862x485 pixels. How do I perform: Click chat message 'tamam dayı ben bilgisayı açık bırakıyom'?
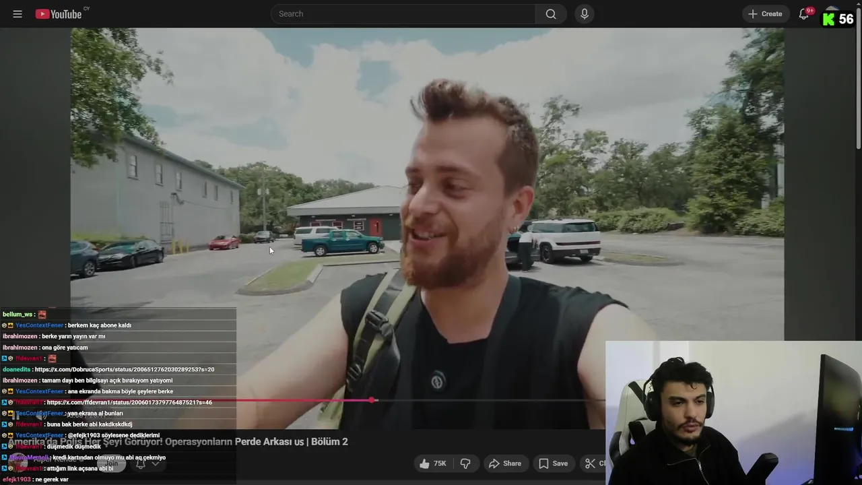tap(107, 381)
